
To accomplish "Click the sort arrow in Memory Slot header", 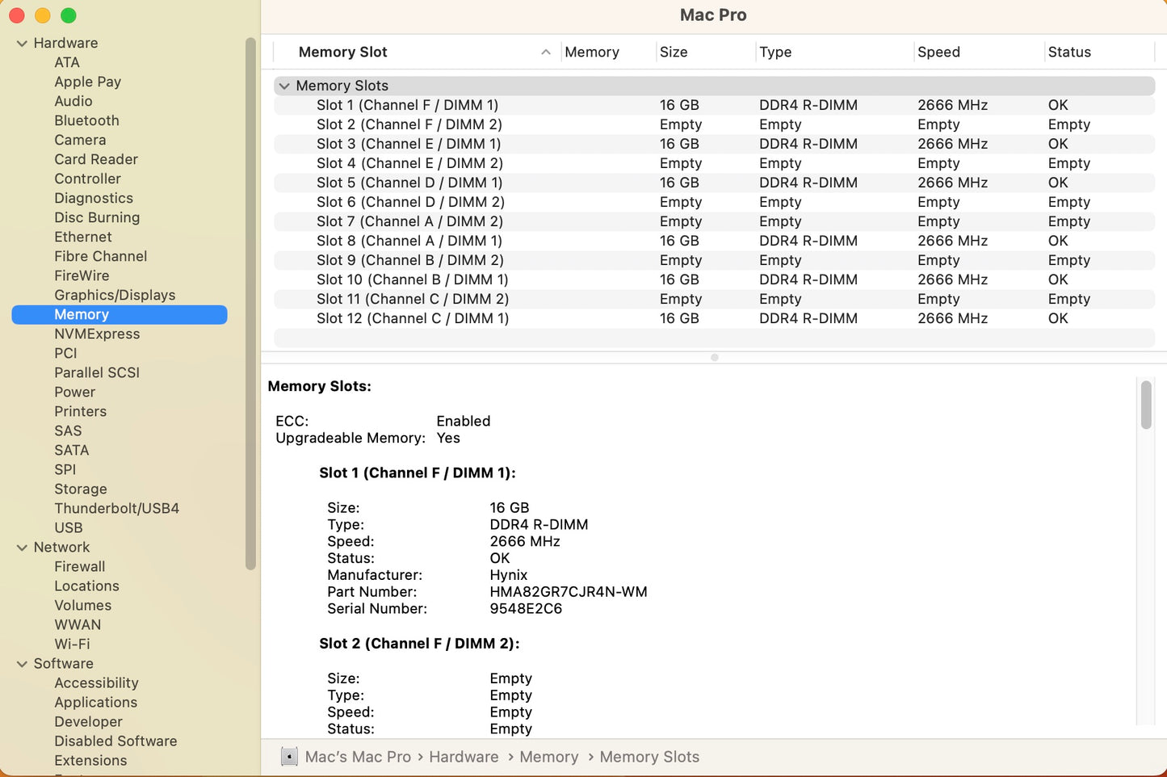I will 546,52.
